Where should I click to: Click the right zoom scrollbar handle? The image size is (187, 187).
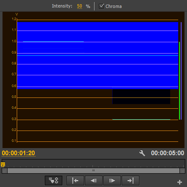[182, 171]
